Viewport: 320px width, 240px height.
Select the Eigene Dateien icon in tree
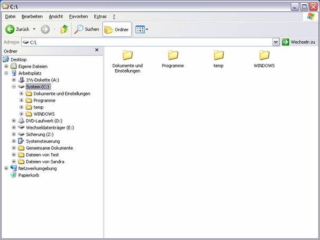(14, 66)
